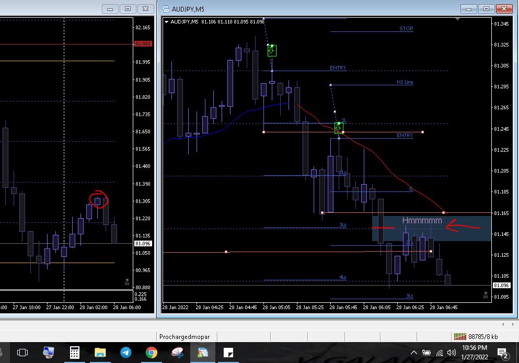Minimize the left chart window
The width and height of the screenshot is (519, 363).
pos(110,9)
